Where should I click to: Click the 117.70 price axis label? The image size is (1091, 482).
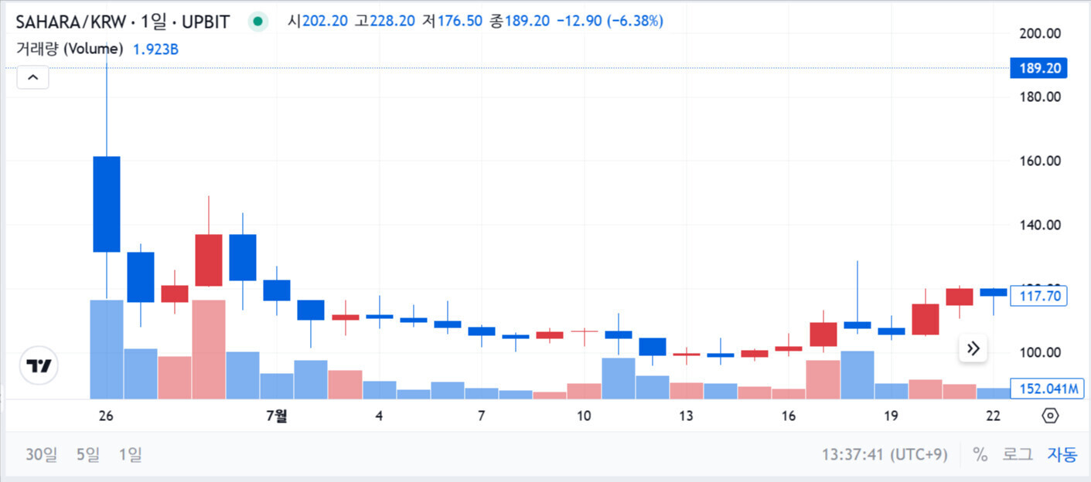1038,295
